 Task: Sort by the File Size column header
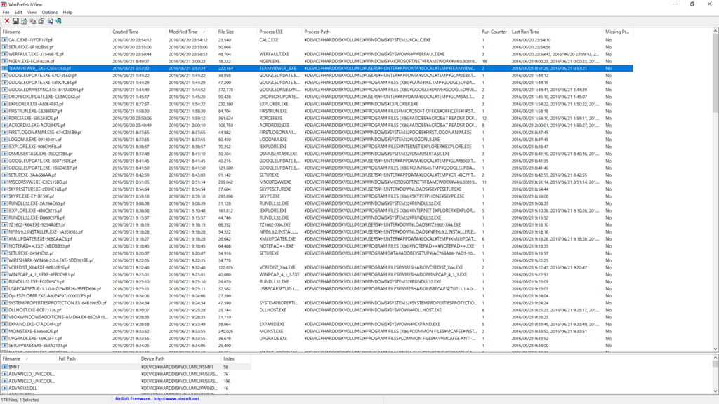click(236, 32)
